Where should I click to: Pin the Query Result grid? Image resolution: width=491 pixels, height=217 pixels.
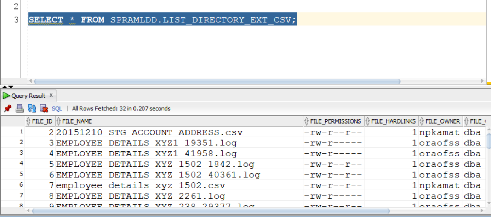click(7, 107)
